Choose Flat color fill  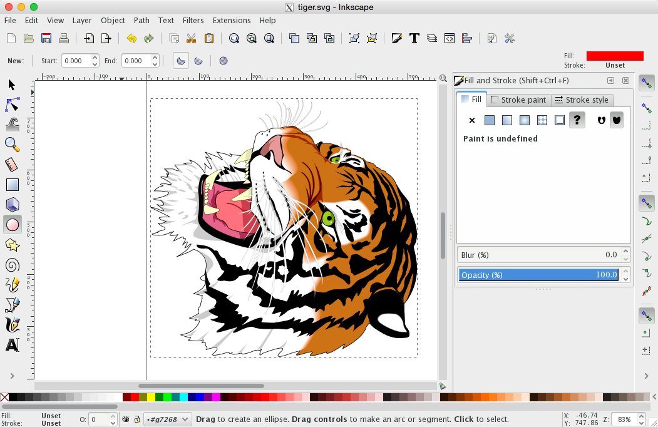click(x=490, y=120)
